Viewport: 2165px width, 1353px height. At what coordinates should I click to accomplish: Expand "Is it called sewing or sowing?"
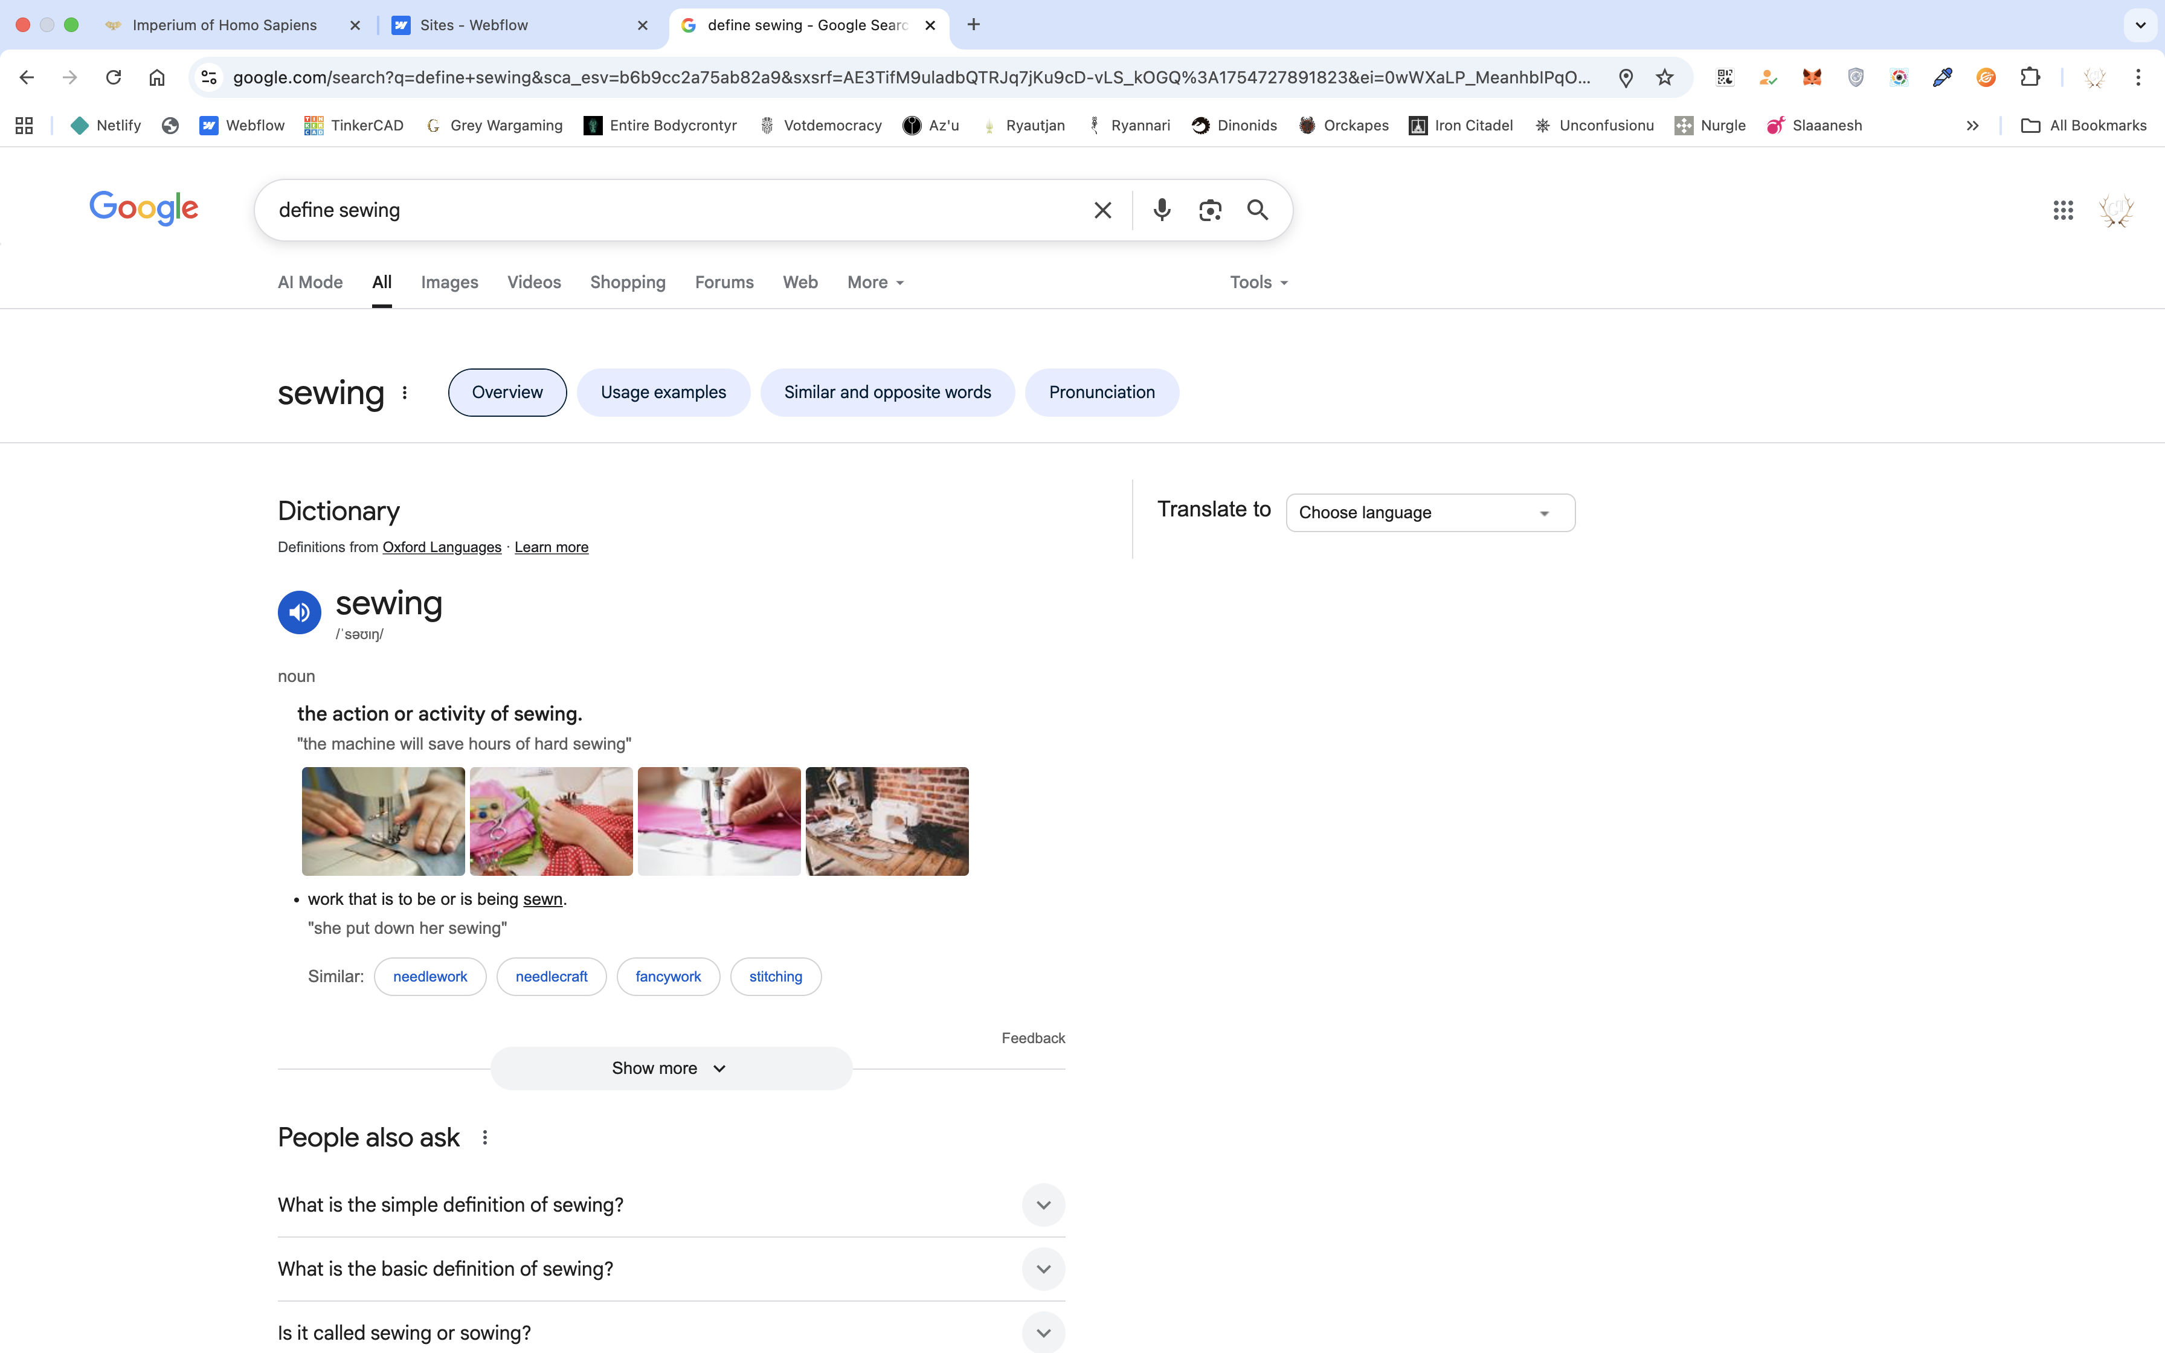[x=1043, y=1332]
